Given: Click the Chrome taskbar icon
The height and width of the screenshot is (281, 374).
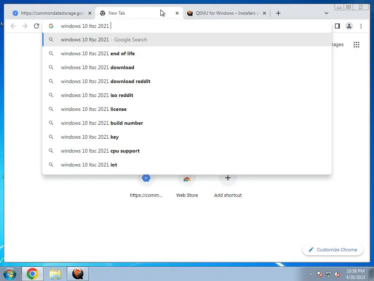Looking at the screenshot, I should (33, 274).
